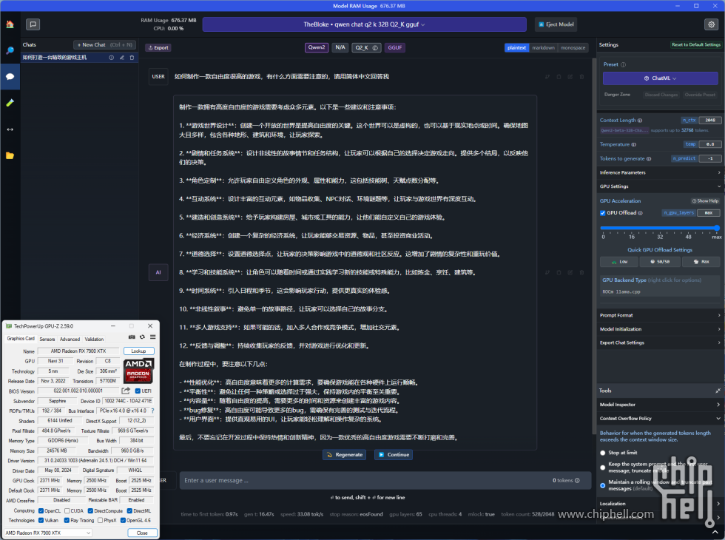Switch to Advanced tab in GPU-Z
725x540 pixels.
pyautogui.click(x=70, y=339)
